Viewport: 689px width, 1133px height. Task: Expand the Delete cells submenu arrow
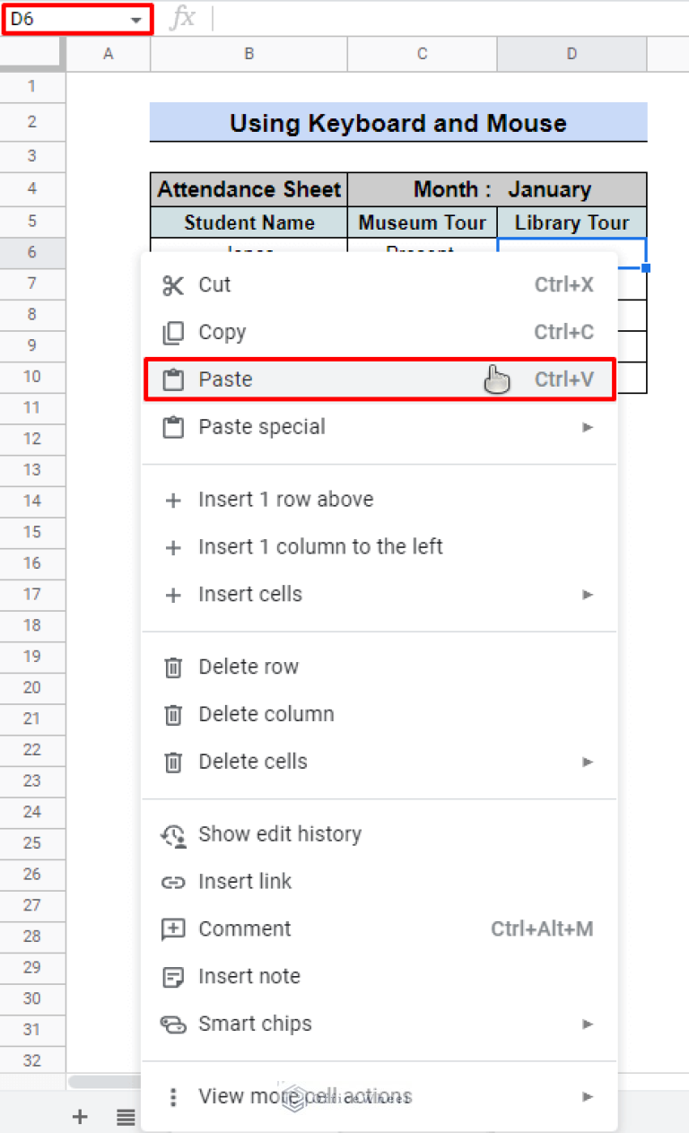pyautogui.click(x=588, y=762)
